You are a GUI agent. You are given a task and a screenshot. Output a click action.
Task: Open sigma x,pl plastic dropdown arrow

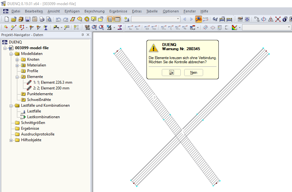pos(198,28)
